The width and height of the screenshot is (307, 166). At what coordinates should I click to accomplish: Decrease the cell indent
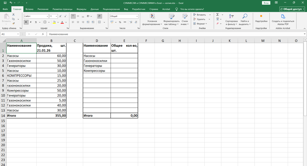(88, 22)
